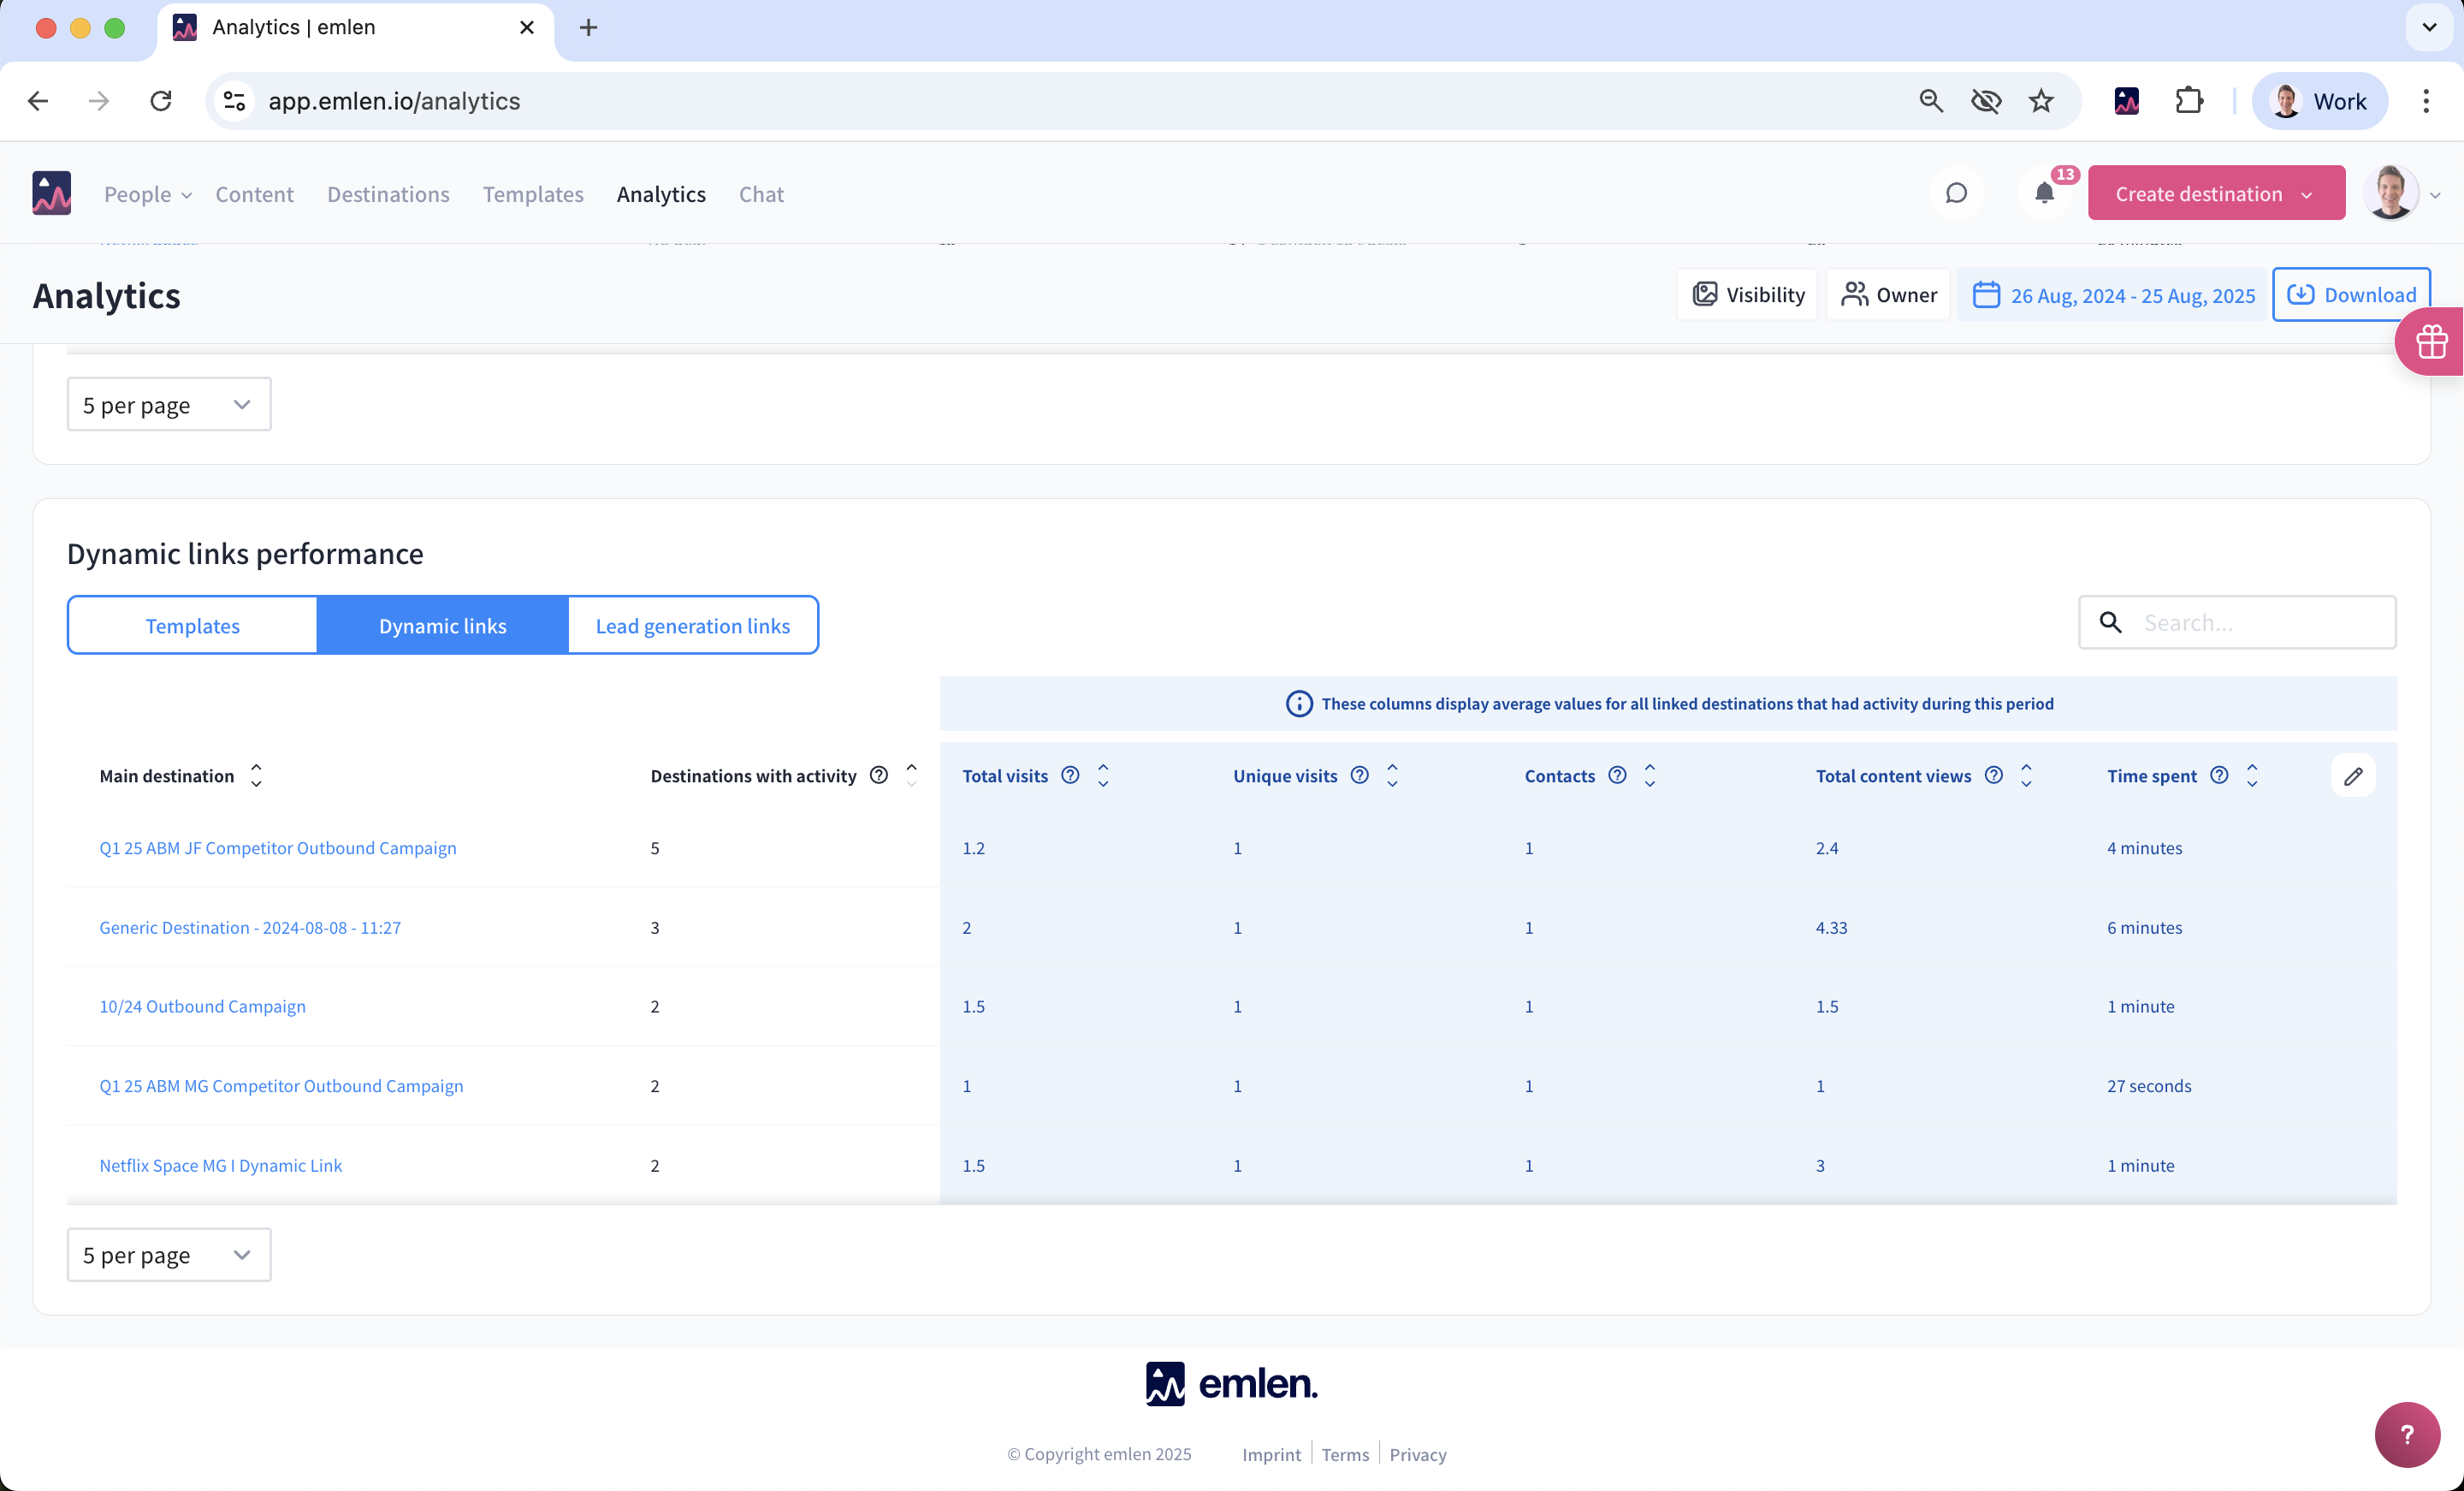Open the notifications bell icon
Screen dimensions: 2464x1491
tap(2044, 193)
